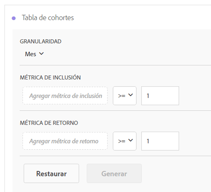The height and width of the screenshot is (192, 211).
Task: Click the inclusion metric value field
Action: (x=160, y=95)
